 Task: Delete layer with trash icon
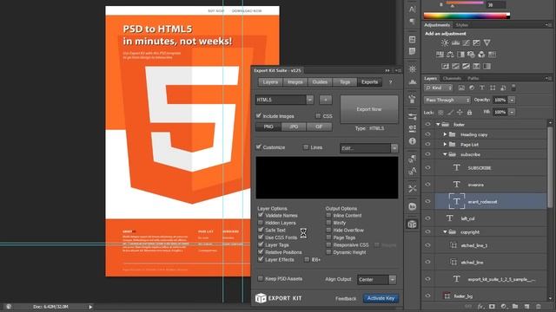pyautogui.click(x=539, y=307)
